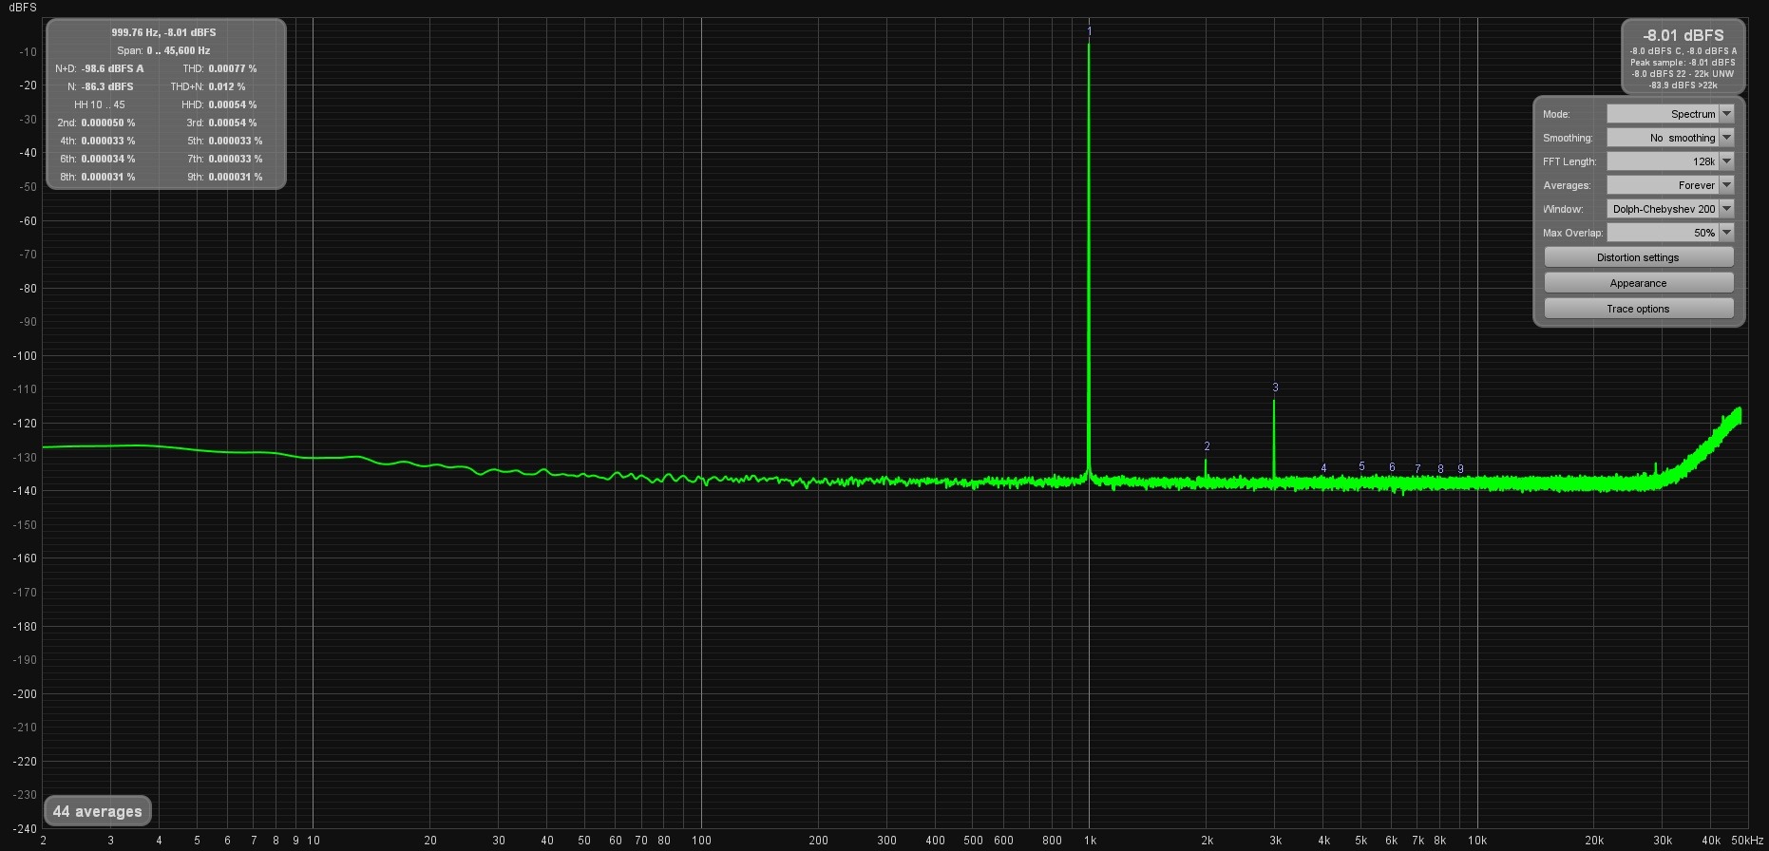Click the Peak sample: -8.01 dBFS line
This screenshot has width=1769, height=851.
(1683, 62)
